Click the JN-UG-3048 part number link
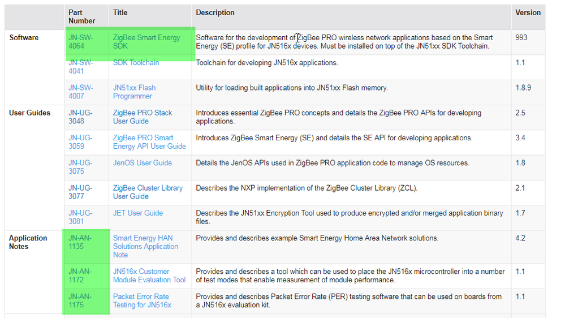The image size is (565, 318). [x=80, y=117]
